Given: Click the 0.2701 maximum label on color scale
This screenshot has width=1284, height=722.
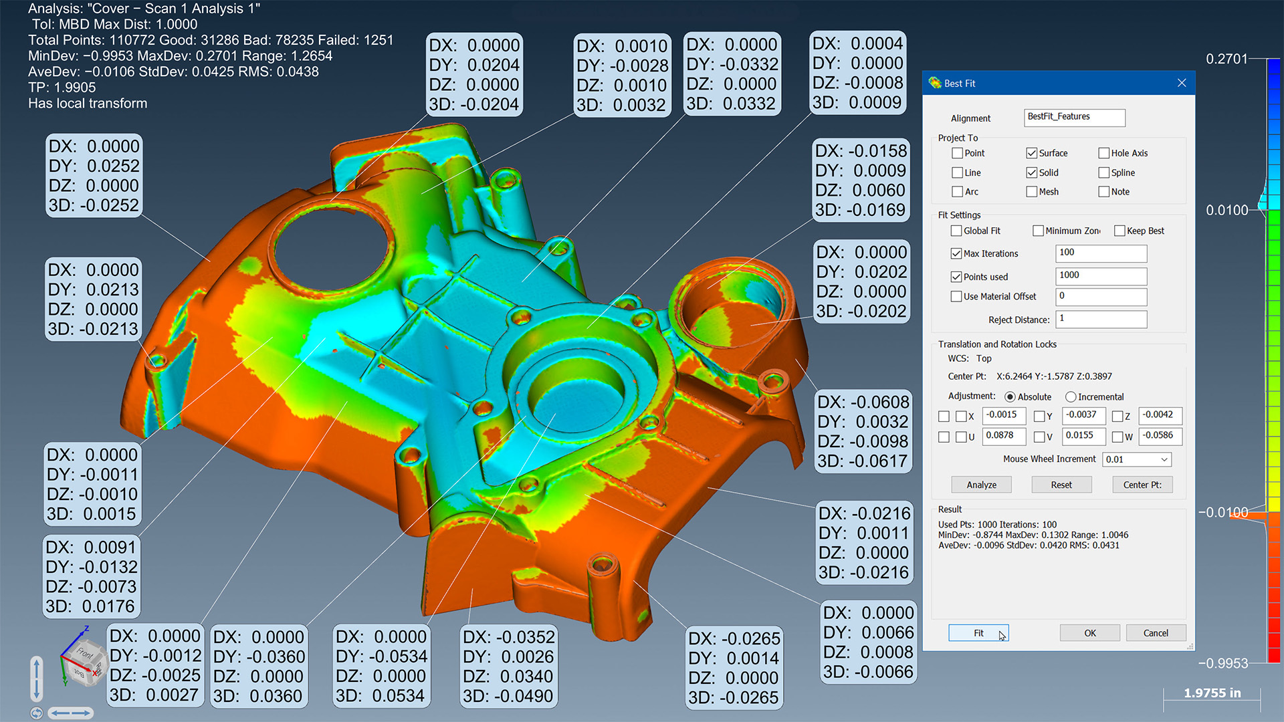Looking at the screenshot, I should pos(1227,59).
